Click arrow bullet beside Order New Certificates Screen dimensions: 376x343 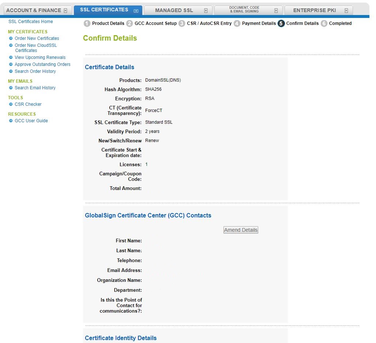pyautogui.click(x=11, y=38)
